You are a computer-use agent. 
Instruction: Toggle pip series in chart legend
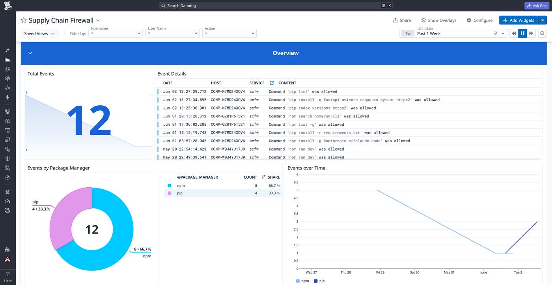click(319, 281)
